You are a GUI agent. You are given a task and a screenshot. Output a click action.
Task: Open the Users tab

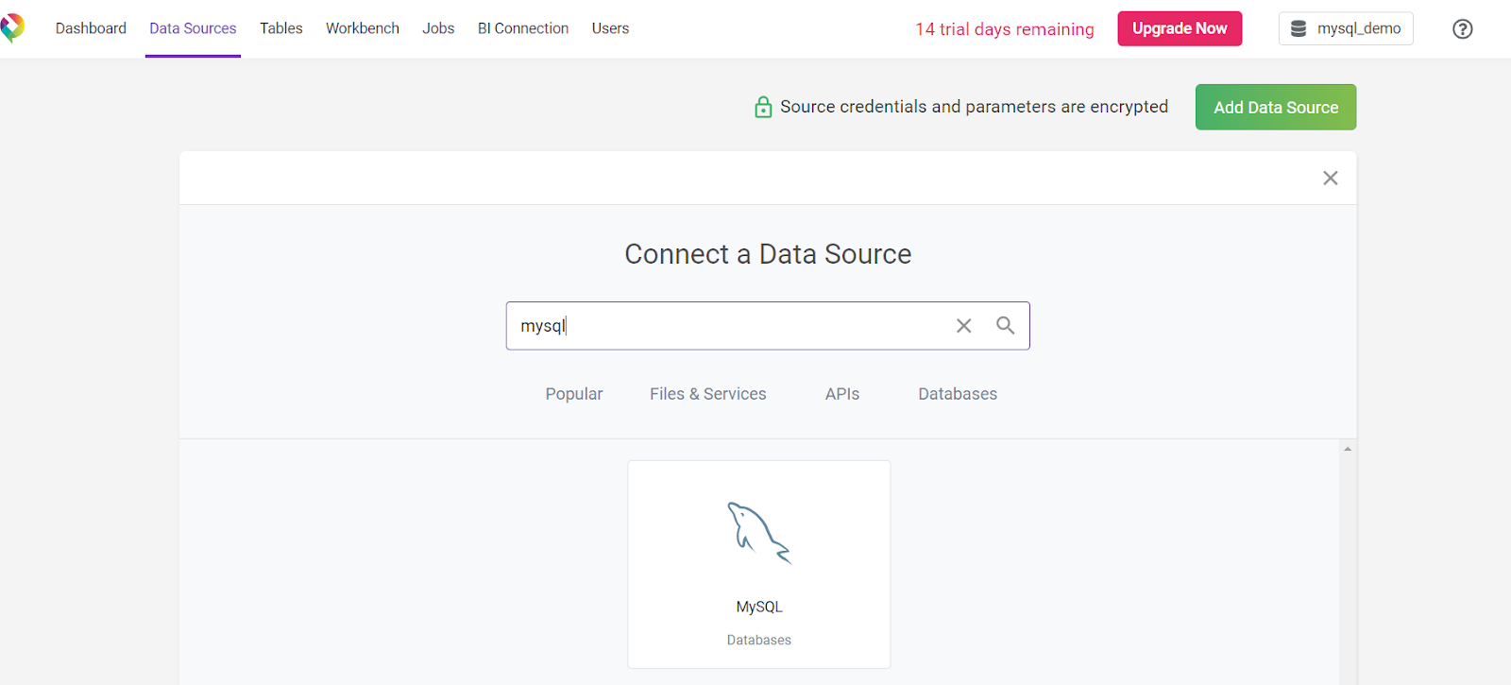coord(610,28)
